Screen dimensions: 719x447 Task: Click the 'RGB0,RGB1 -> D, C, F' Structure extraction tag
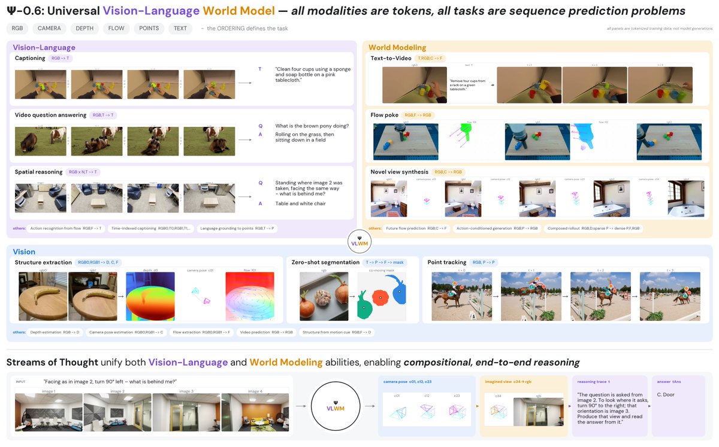click(98, 262)
